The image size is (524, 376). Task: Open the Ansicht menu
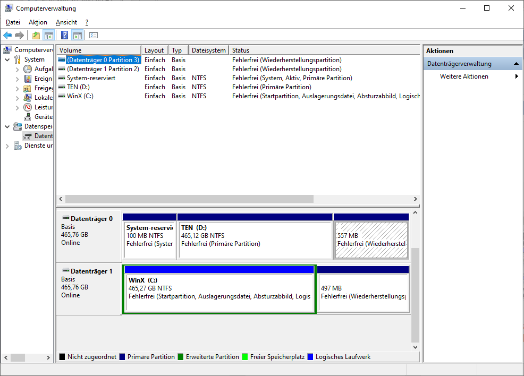pyautogui.click(x=66, y=22)
